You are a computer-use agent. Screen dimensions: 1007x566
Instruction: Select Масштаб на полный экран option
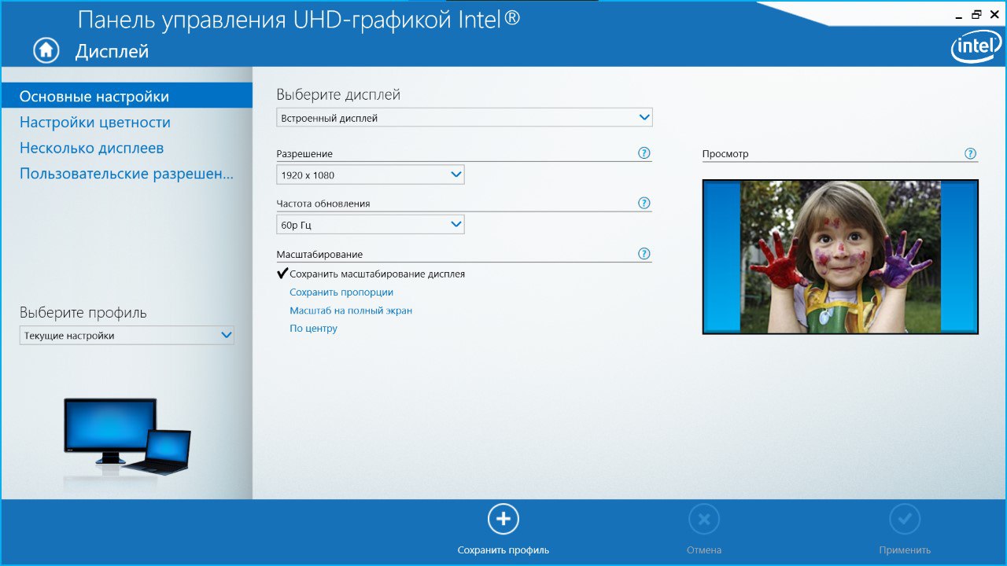pos(351,311)
